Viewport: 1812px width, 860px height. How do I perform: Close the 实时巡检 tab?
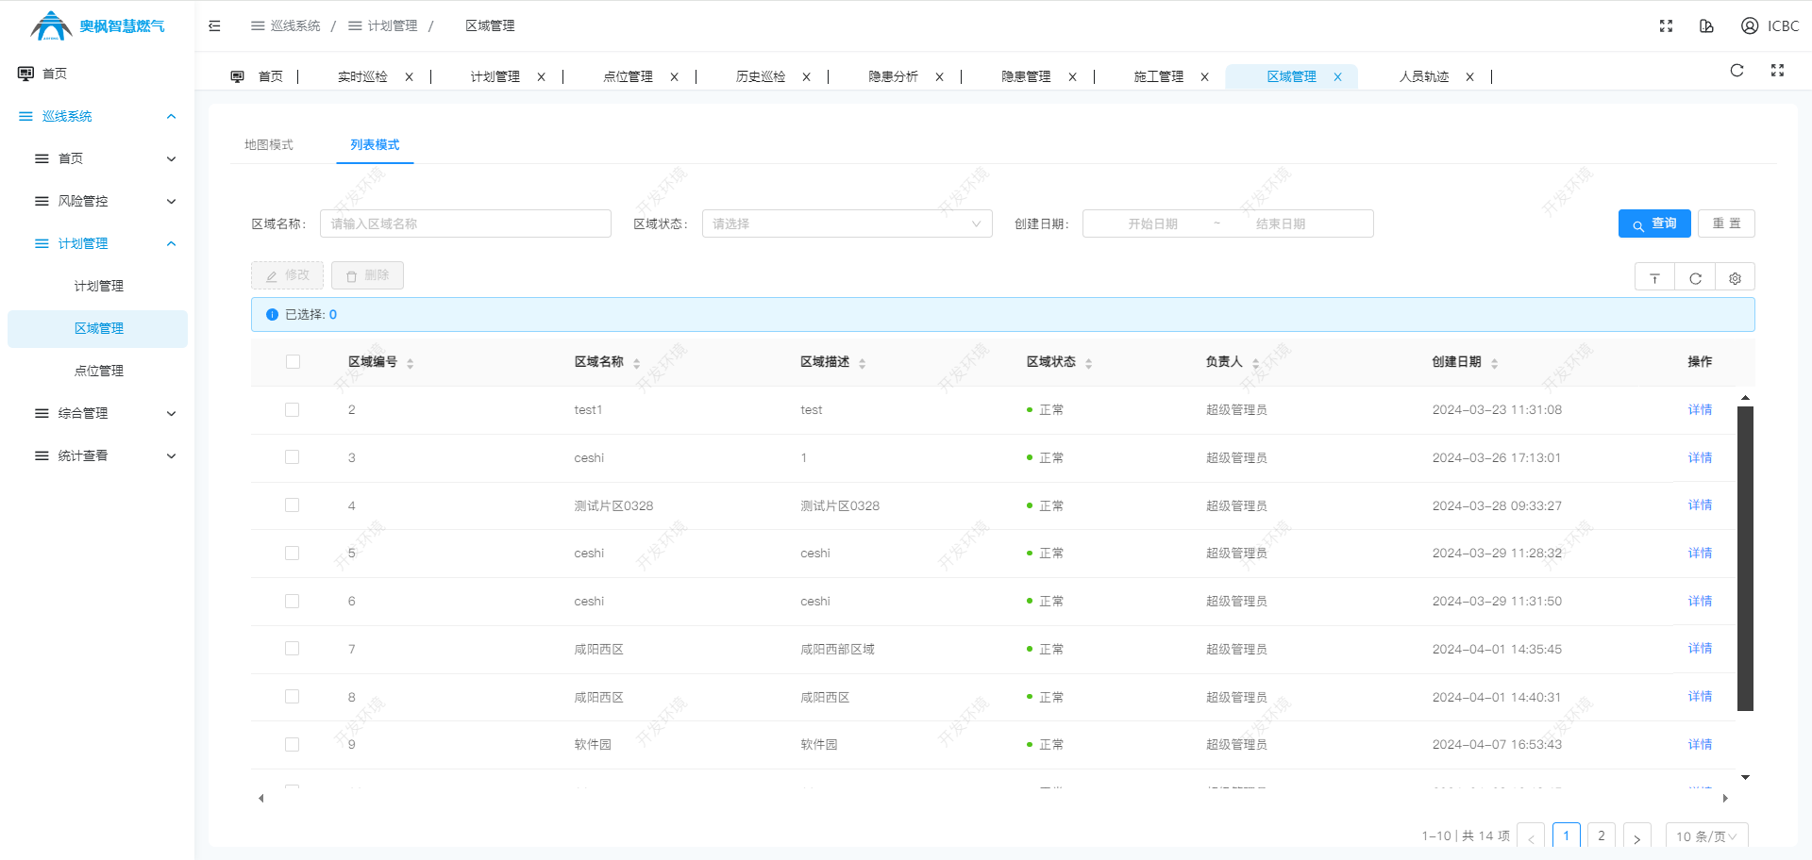point(409,77)
